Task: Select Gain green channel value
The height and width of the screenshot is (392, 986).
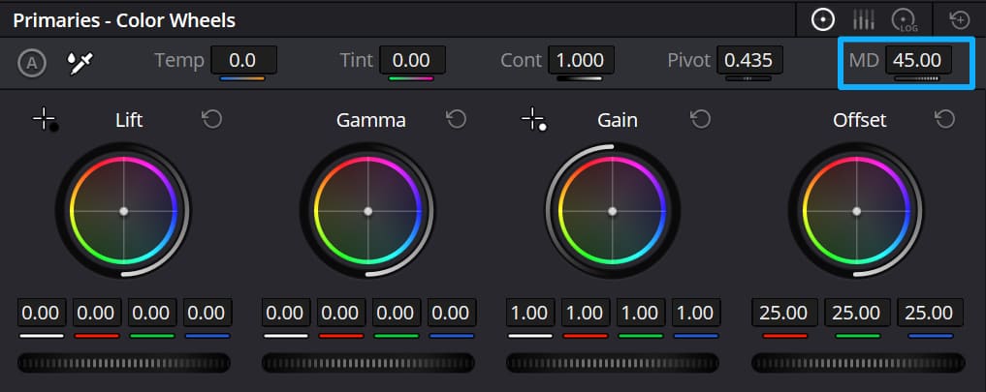Action: tap(641, 313)
